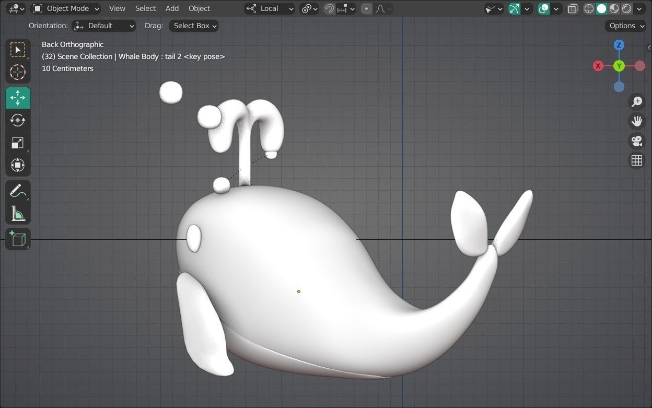This screenshot has height=408, width=652.
Task: Open the Object menu
Action: [x=199, y=8]
